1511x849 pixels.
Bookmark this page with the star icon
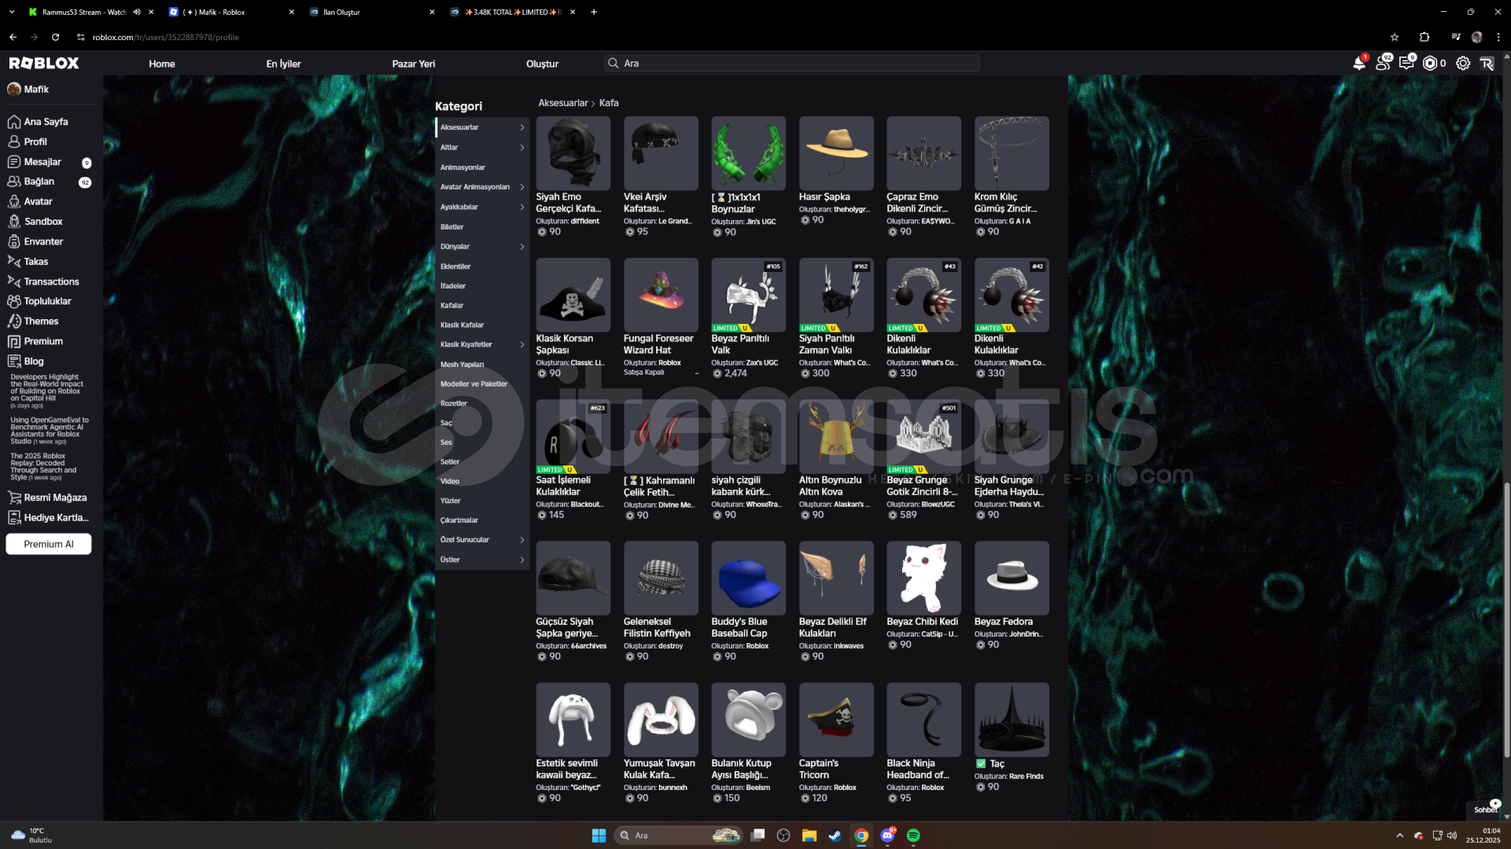tap(1395, 37)
